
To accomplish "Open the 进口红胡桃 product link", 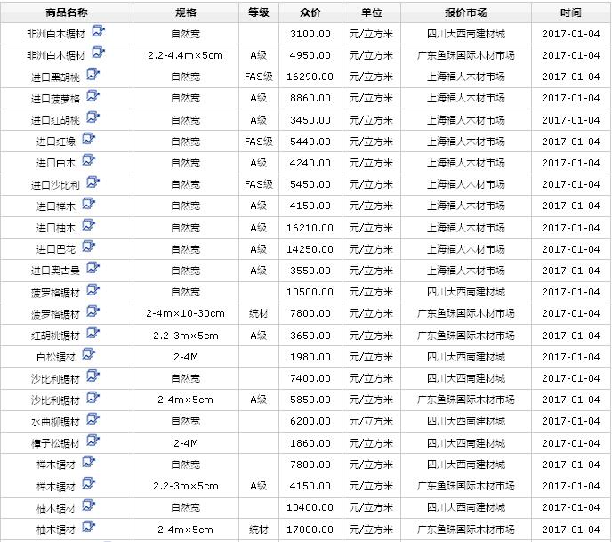I will coord(55,120).
